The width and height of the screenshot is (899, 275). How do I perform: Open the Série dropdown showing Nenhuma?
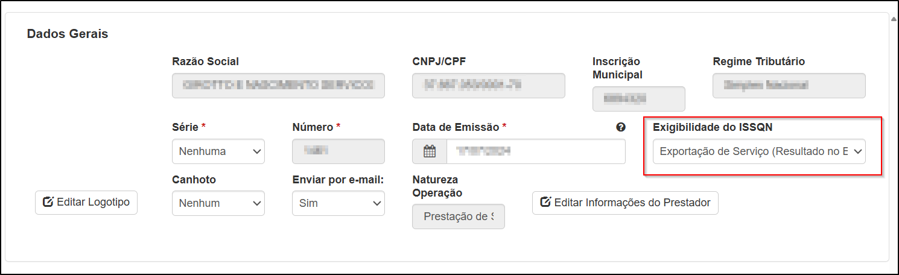(x=218, y=151)
